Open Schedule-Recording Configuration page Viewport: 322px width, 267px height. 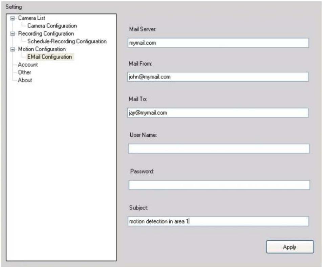click(67, 42)
